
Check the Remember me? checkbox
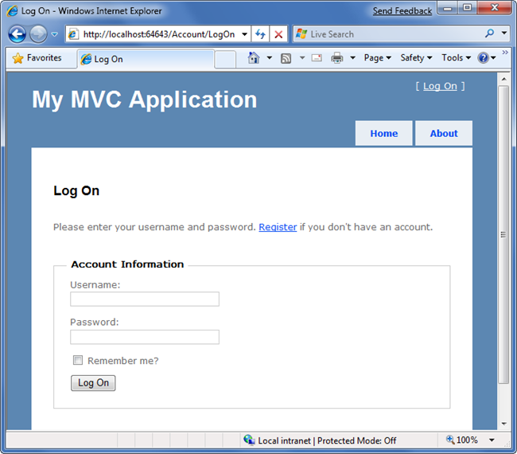coord(78,360)
